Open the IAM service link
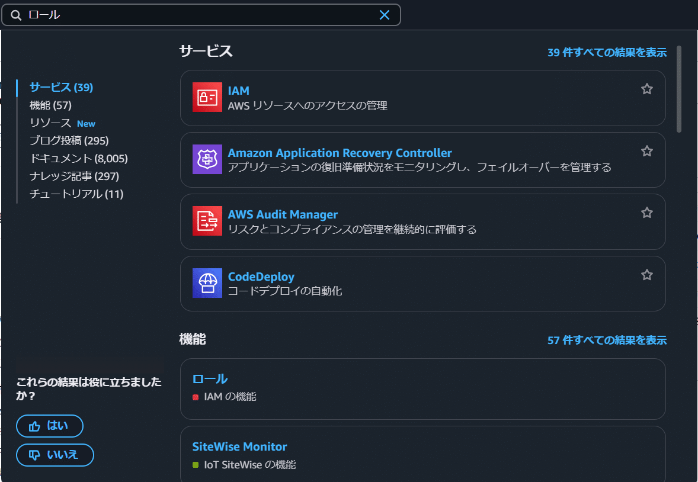This screenshot has width=698, height=482. pyautogui.click(x=239, y=91)
